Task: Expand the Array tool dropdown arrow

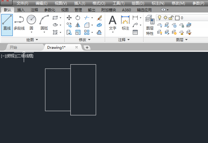Action: [x=92, y=32]
